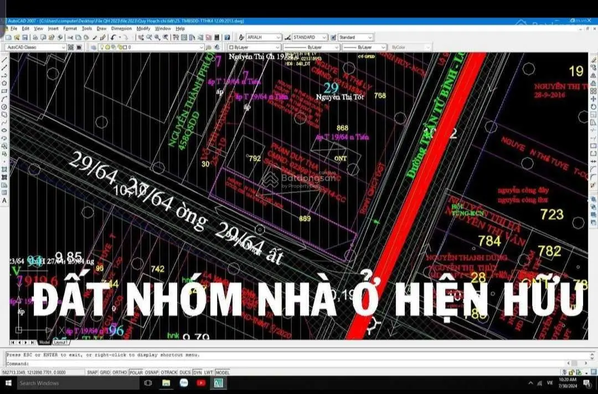Click the Command line input field
The height and width of the screenshot is (394, 598).
pos(286,364)
